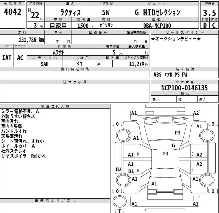Select the seating capacity 5 人

point(117,53)
